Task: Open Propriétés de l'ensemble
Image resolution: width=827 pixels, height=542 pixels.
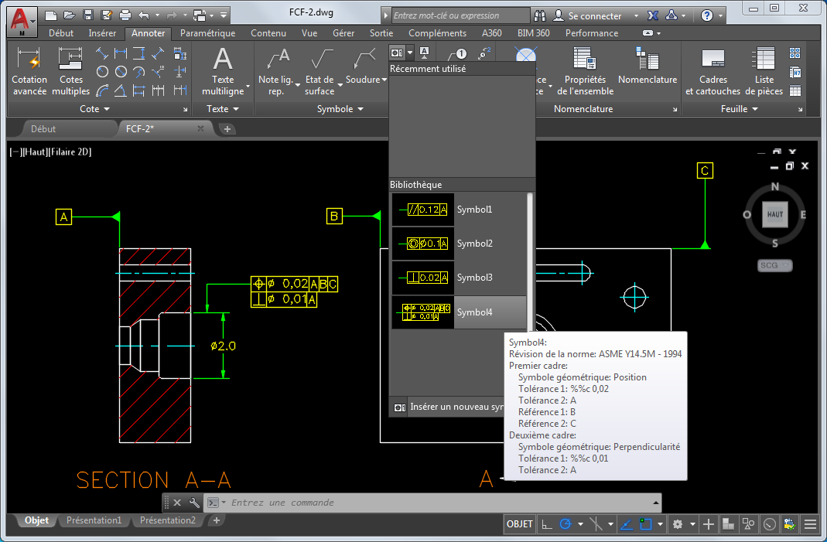Action: coord(585,71)
